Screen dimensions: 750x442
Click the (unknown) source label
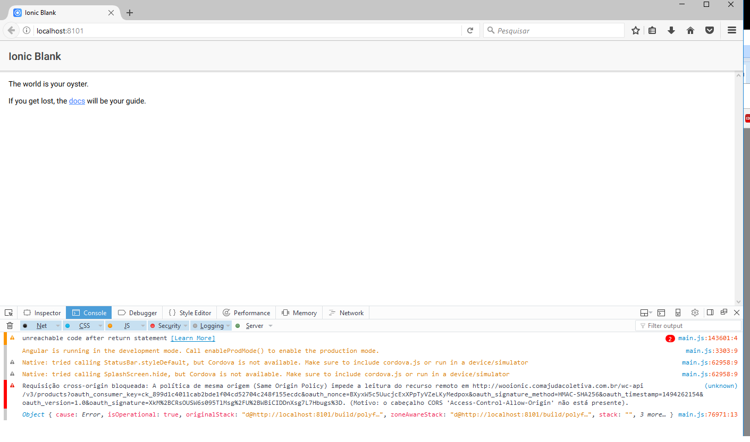(x=721, y=386)
